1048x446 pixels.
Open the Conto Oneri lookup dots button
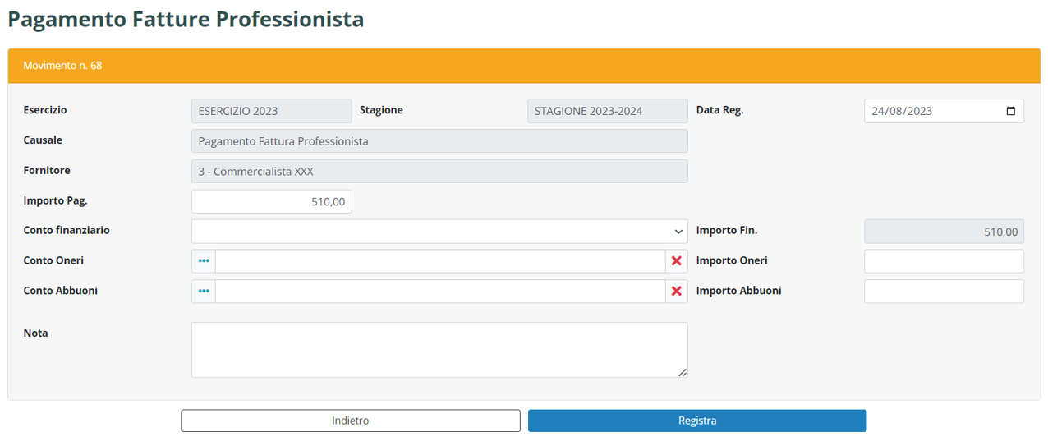(x=204, y=261)
